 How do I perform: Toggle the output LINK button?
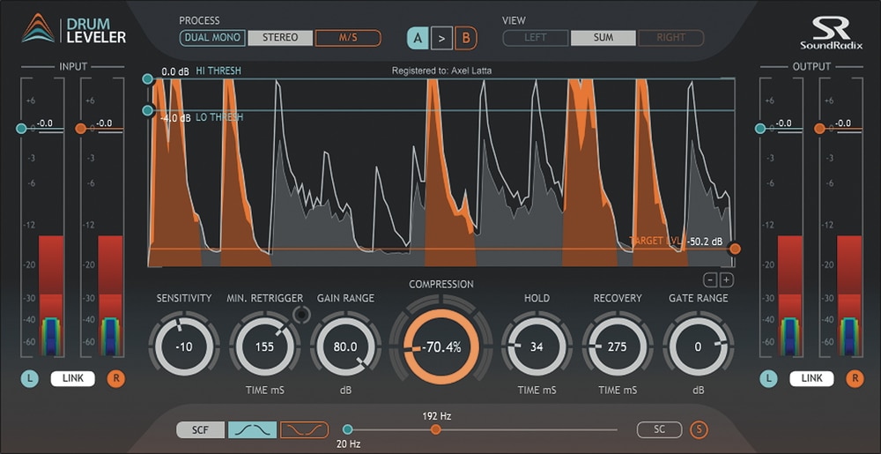[812, 379]
